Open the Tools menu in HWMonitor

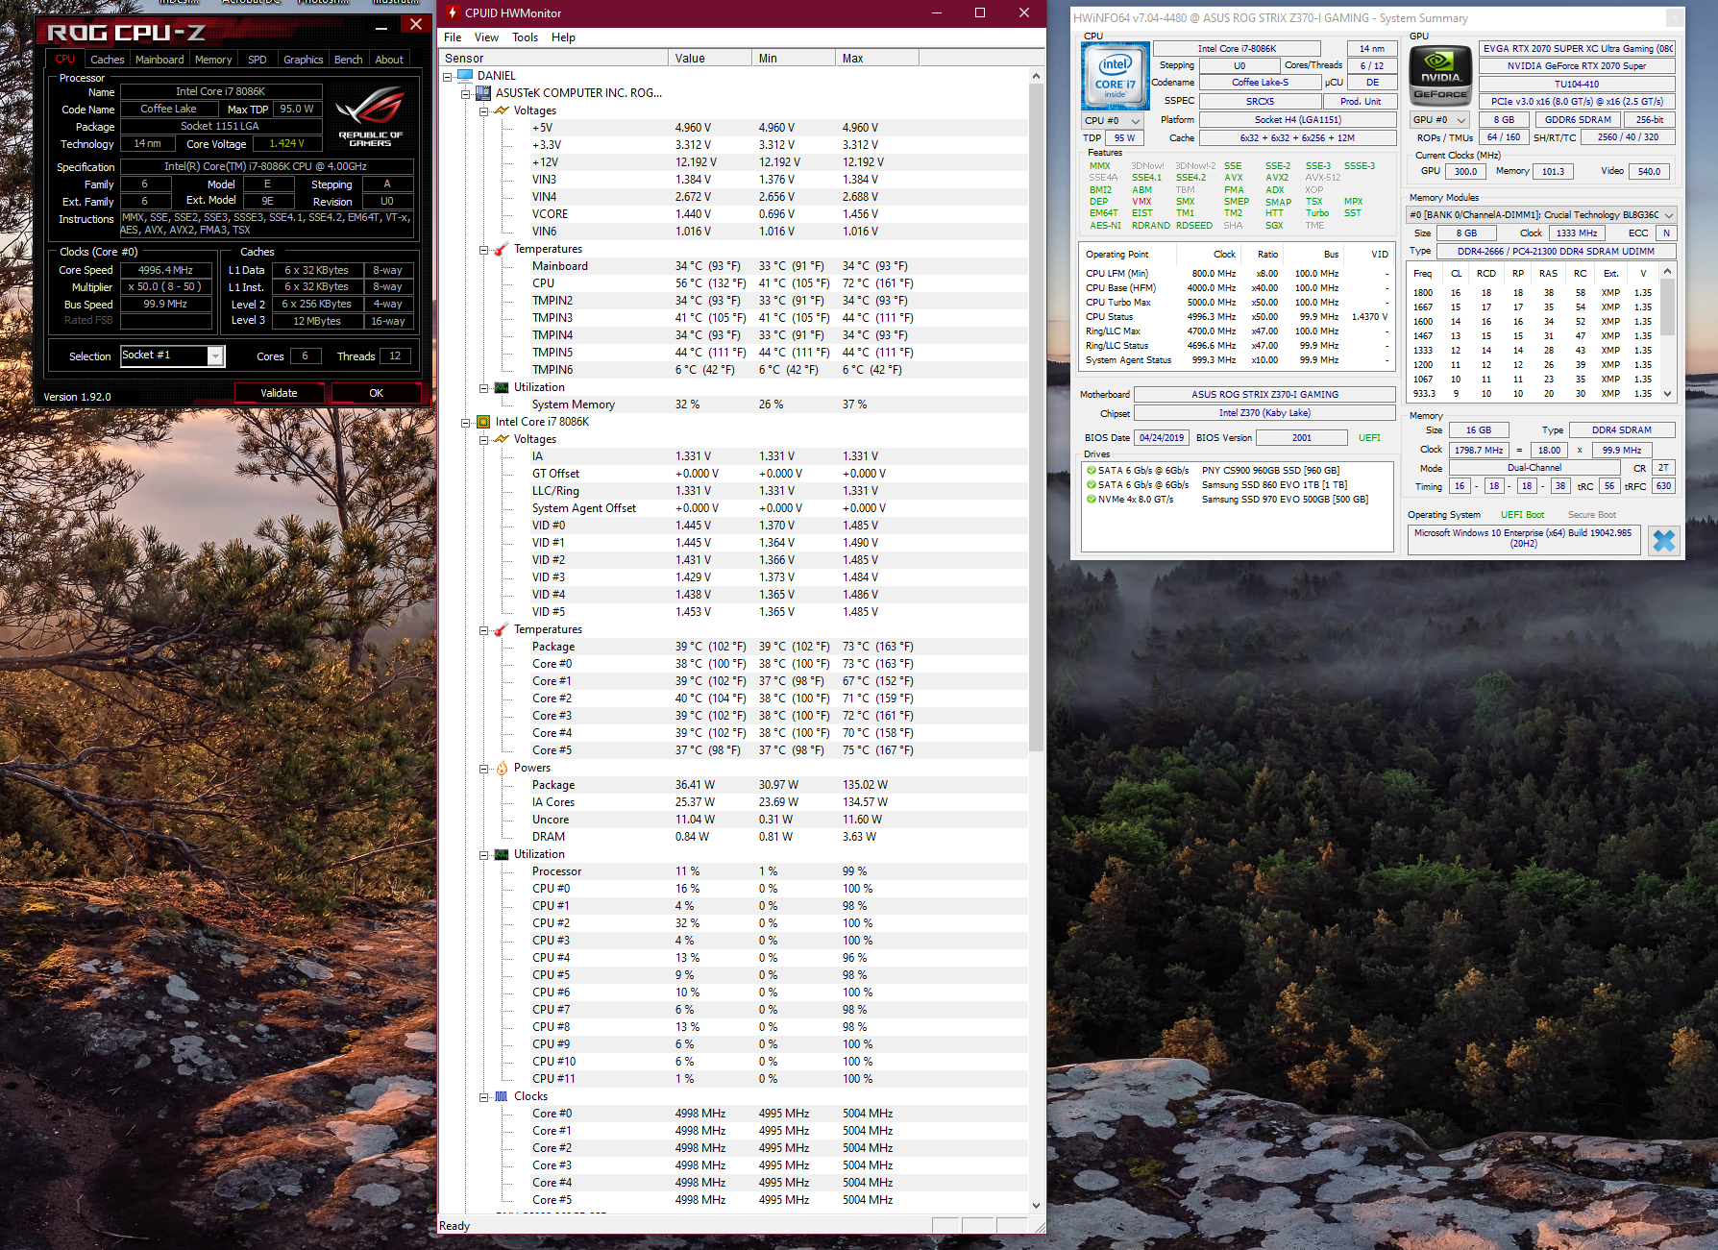[525, 37]
